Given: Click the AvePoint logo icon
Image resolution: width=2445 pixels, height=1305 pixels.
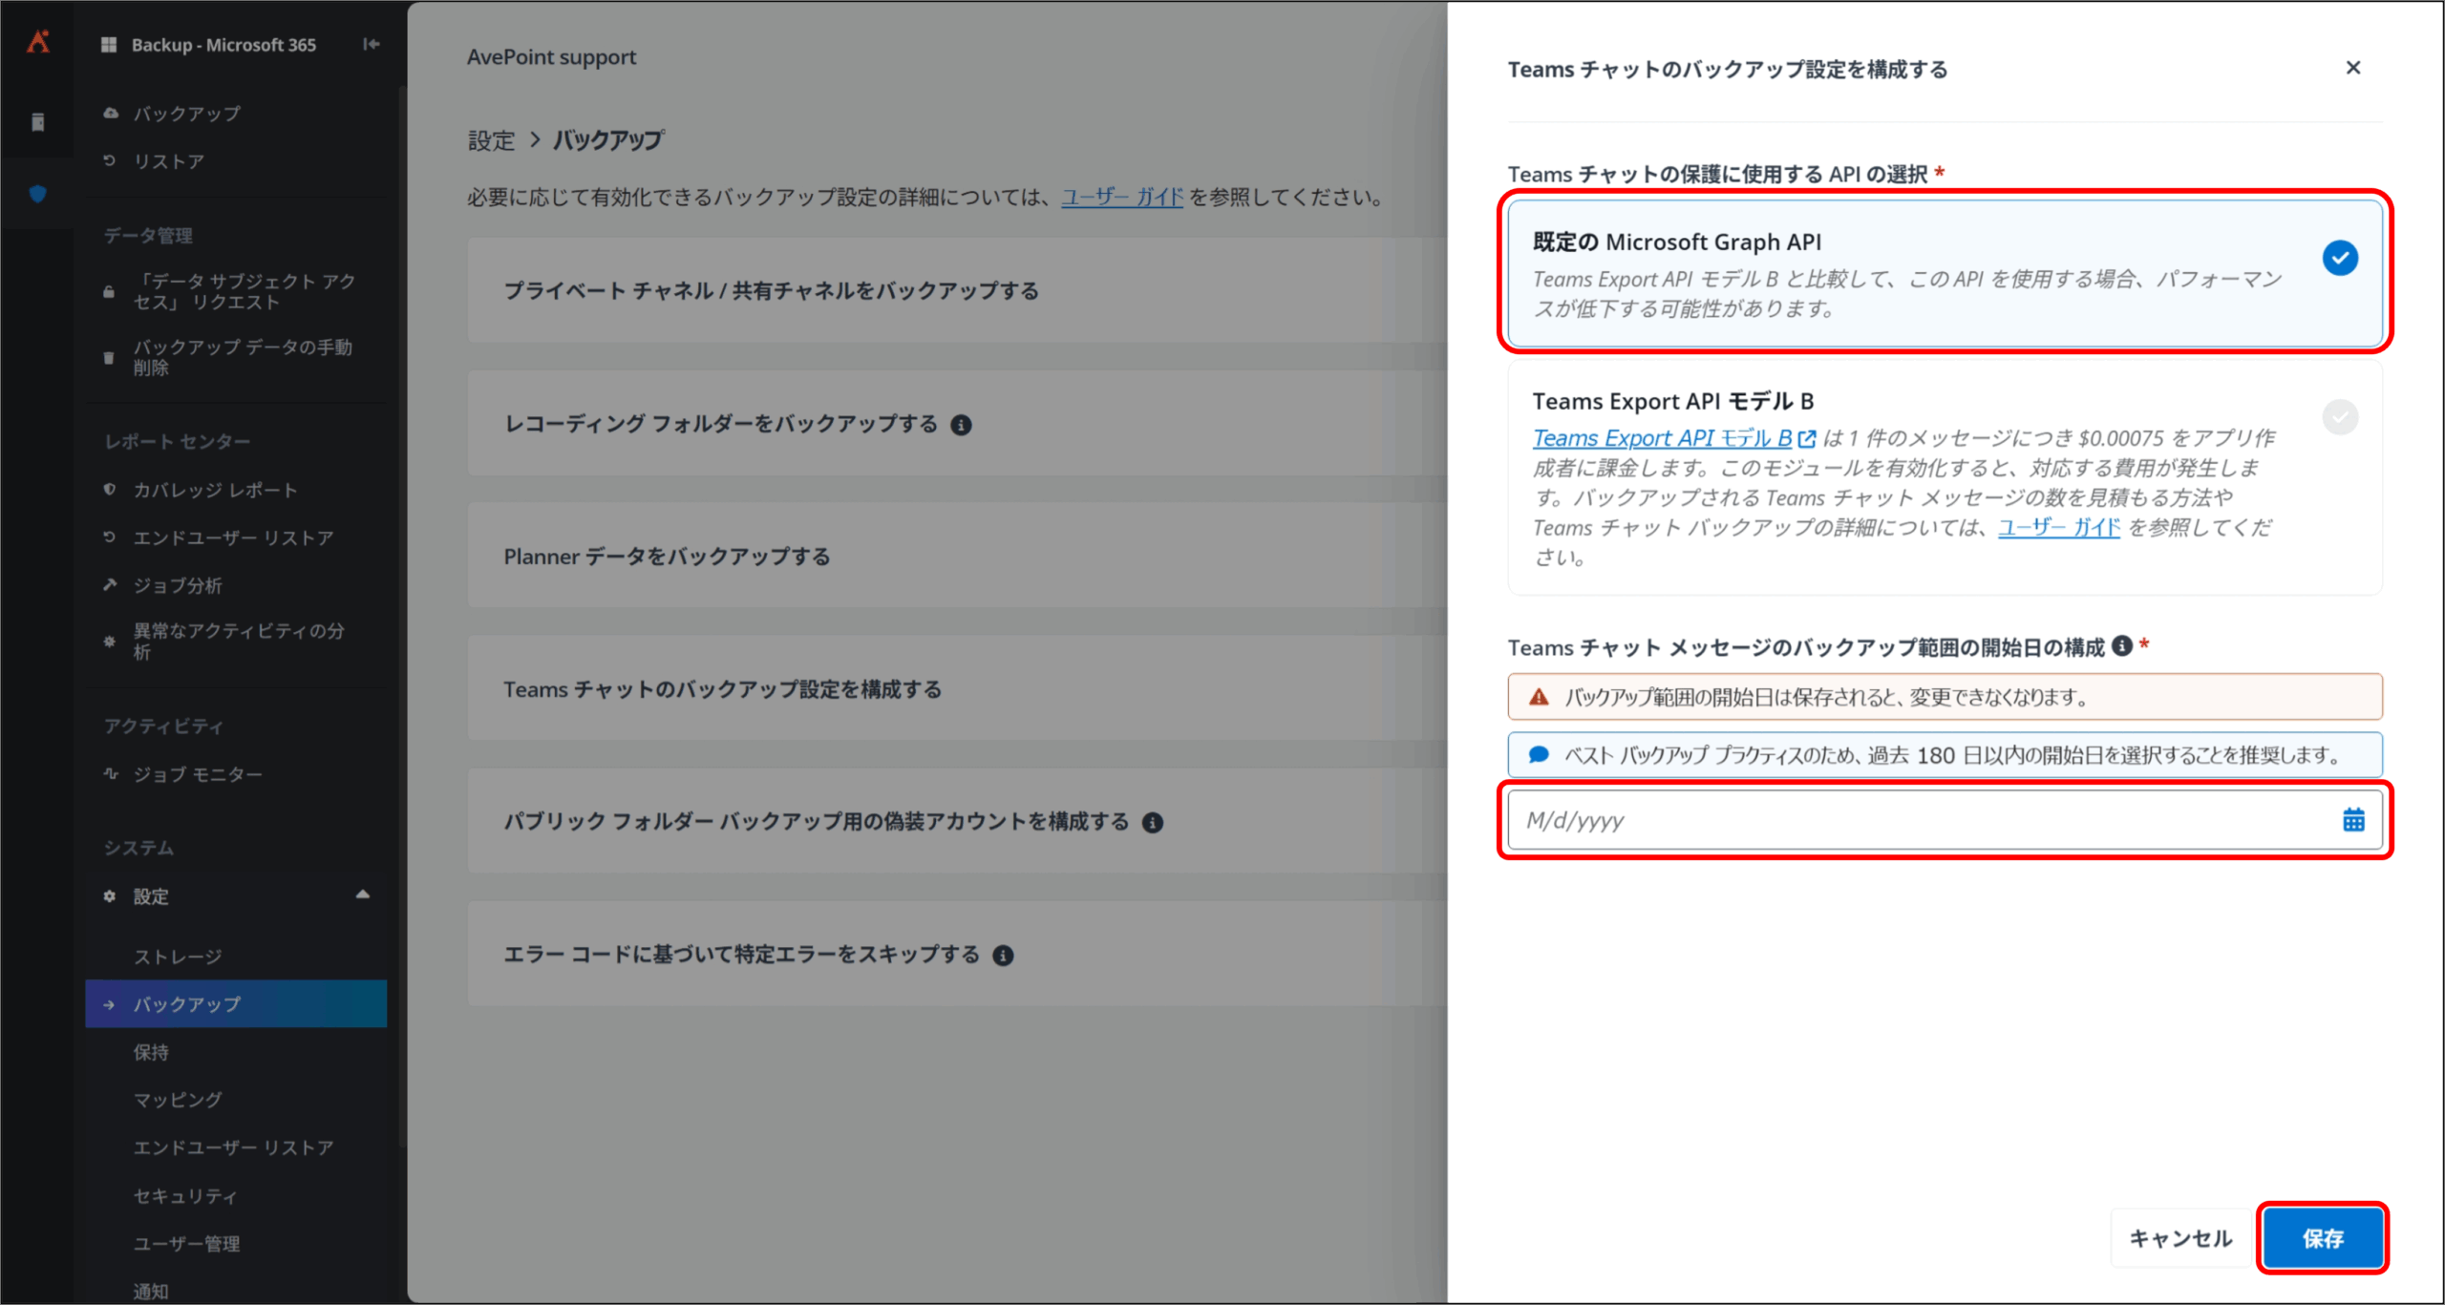Looking at the screenshot, I should pos(38,42).
